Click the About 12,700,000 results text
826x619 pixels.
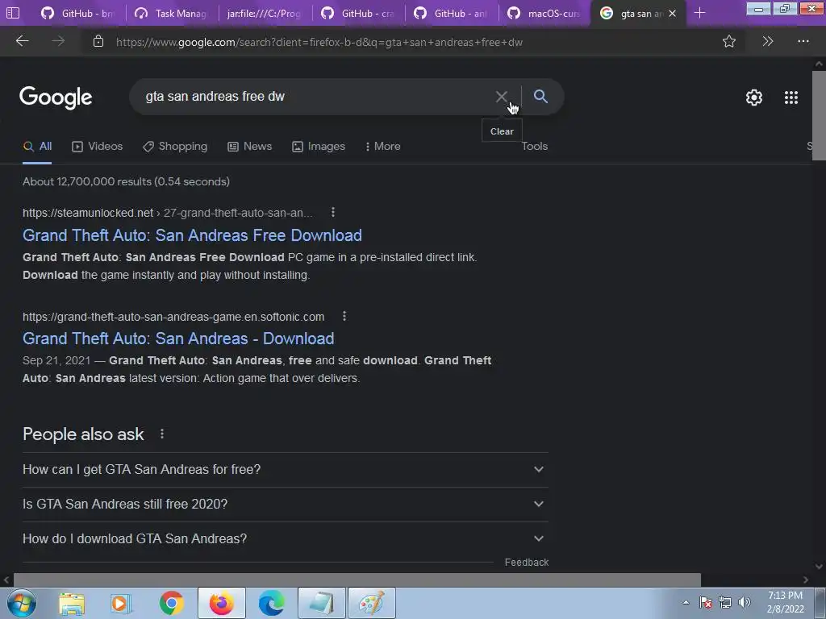(x=126, y=181)
